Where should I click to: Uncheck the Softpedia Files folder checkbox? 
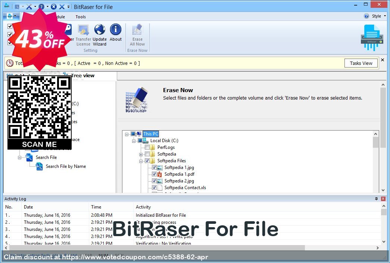tap(147, 161)
